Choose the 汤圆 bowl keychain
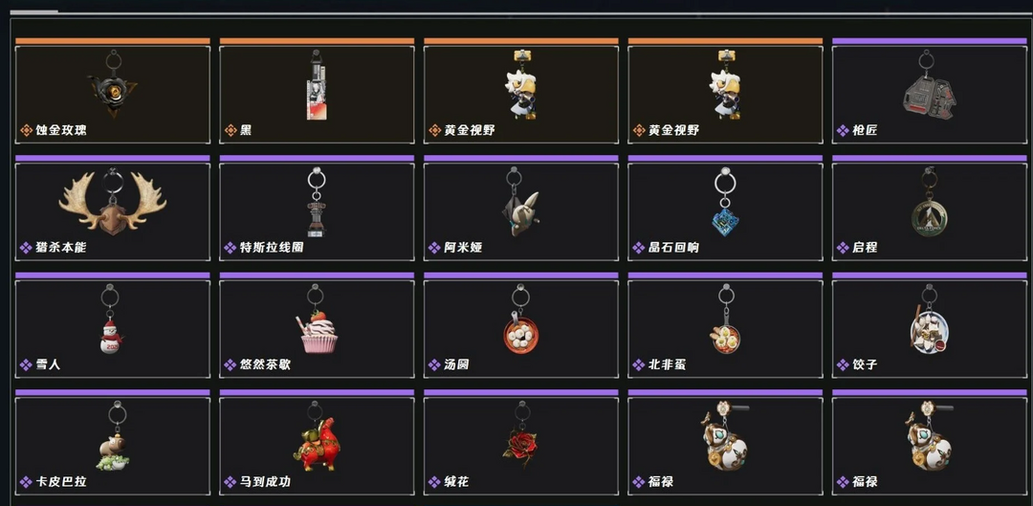 521,329
